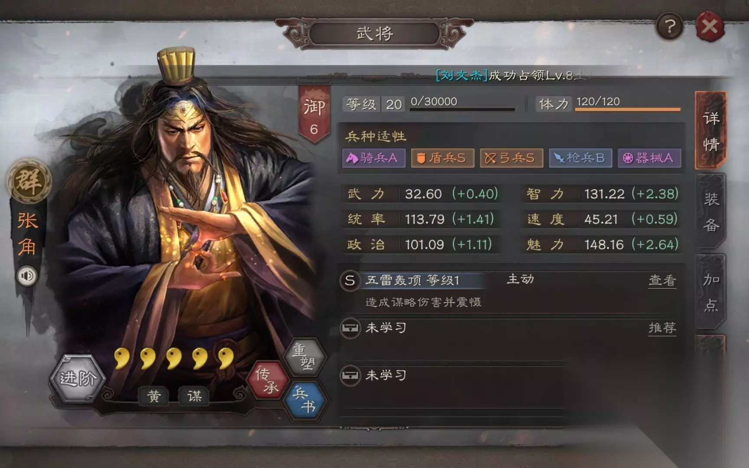This screenshot has height=468, width=749.
Task: Open the 加点 tab
Action: [x=710, y=292]
